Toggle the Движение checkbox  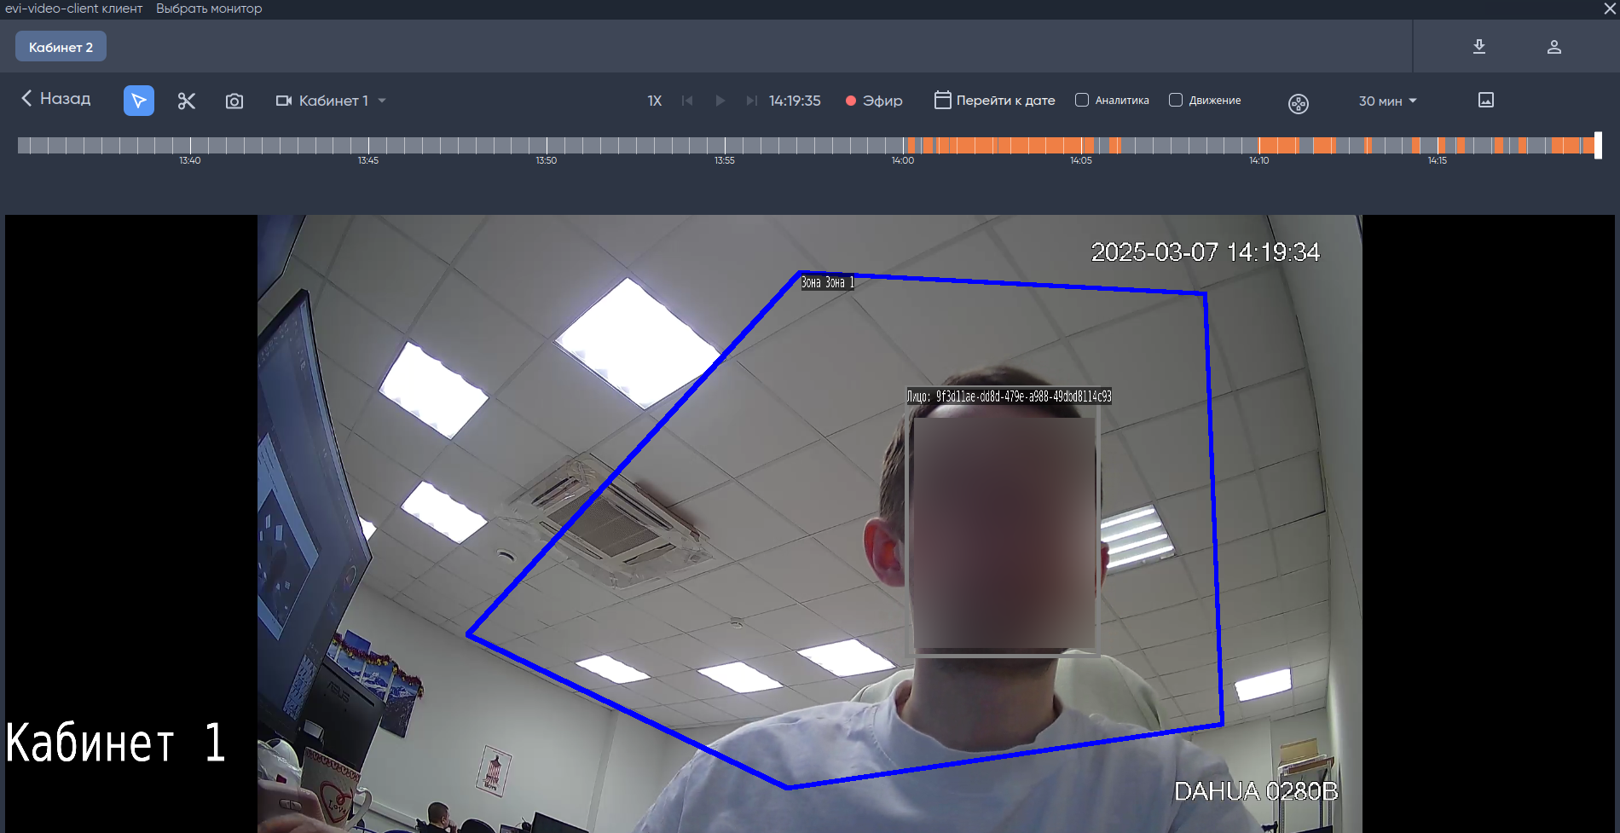[x=1176, y=100]
